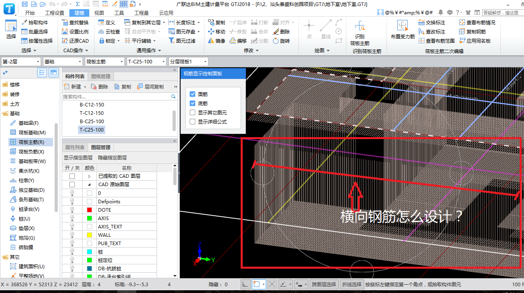Toggle bulb for DOTE layer
Screen dimensions: 524x293
click(72, 210)
